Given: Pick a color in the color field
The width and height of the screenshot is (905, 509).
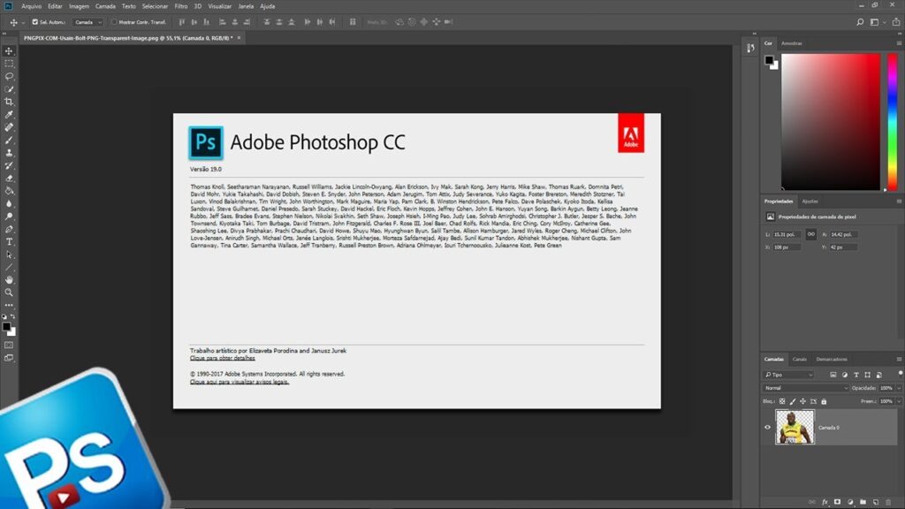Looking at the screenshot, I should 831,122.
